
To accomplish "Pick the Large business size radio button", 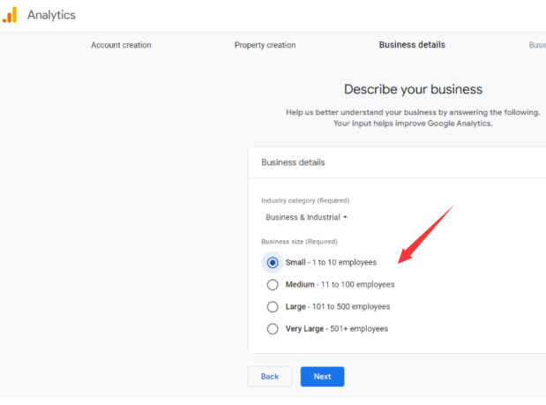I will pos(273,306).
